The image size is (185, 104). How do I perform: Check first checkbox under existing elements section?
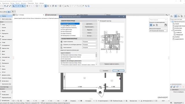tap(62, 55)
